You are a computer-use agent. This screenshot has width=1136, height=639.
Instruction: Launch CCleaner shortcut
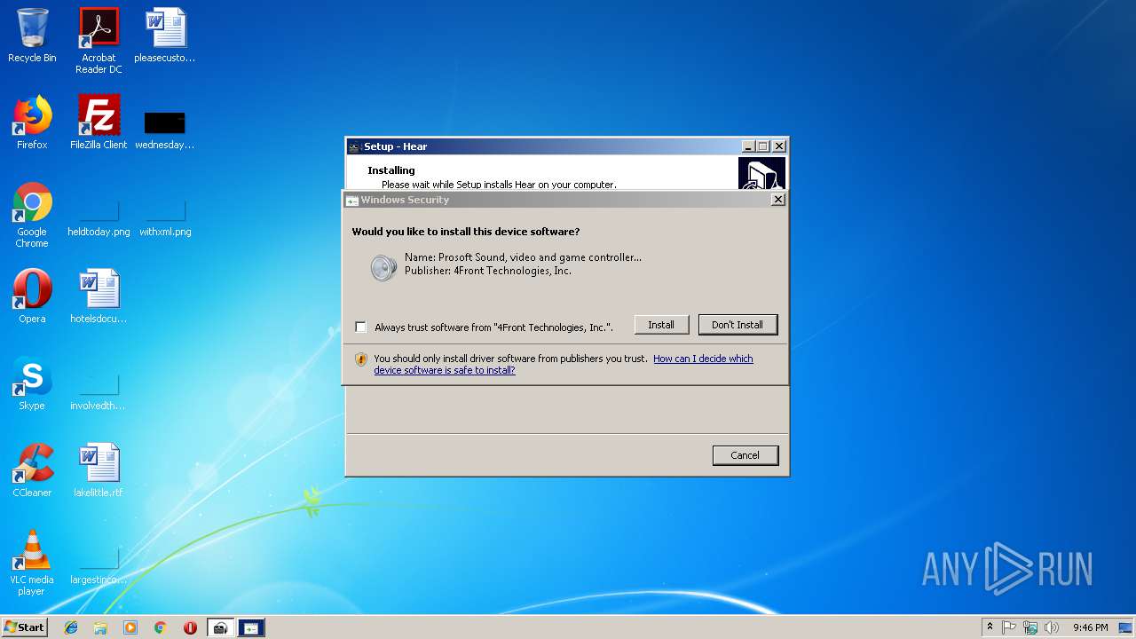32,470
